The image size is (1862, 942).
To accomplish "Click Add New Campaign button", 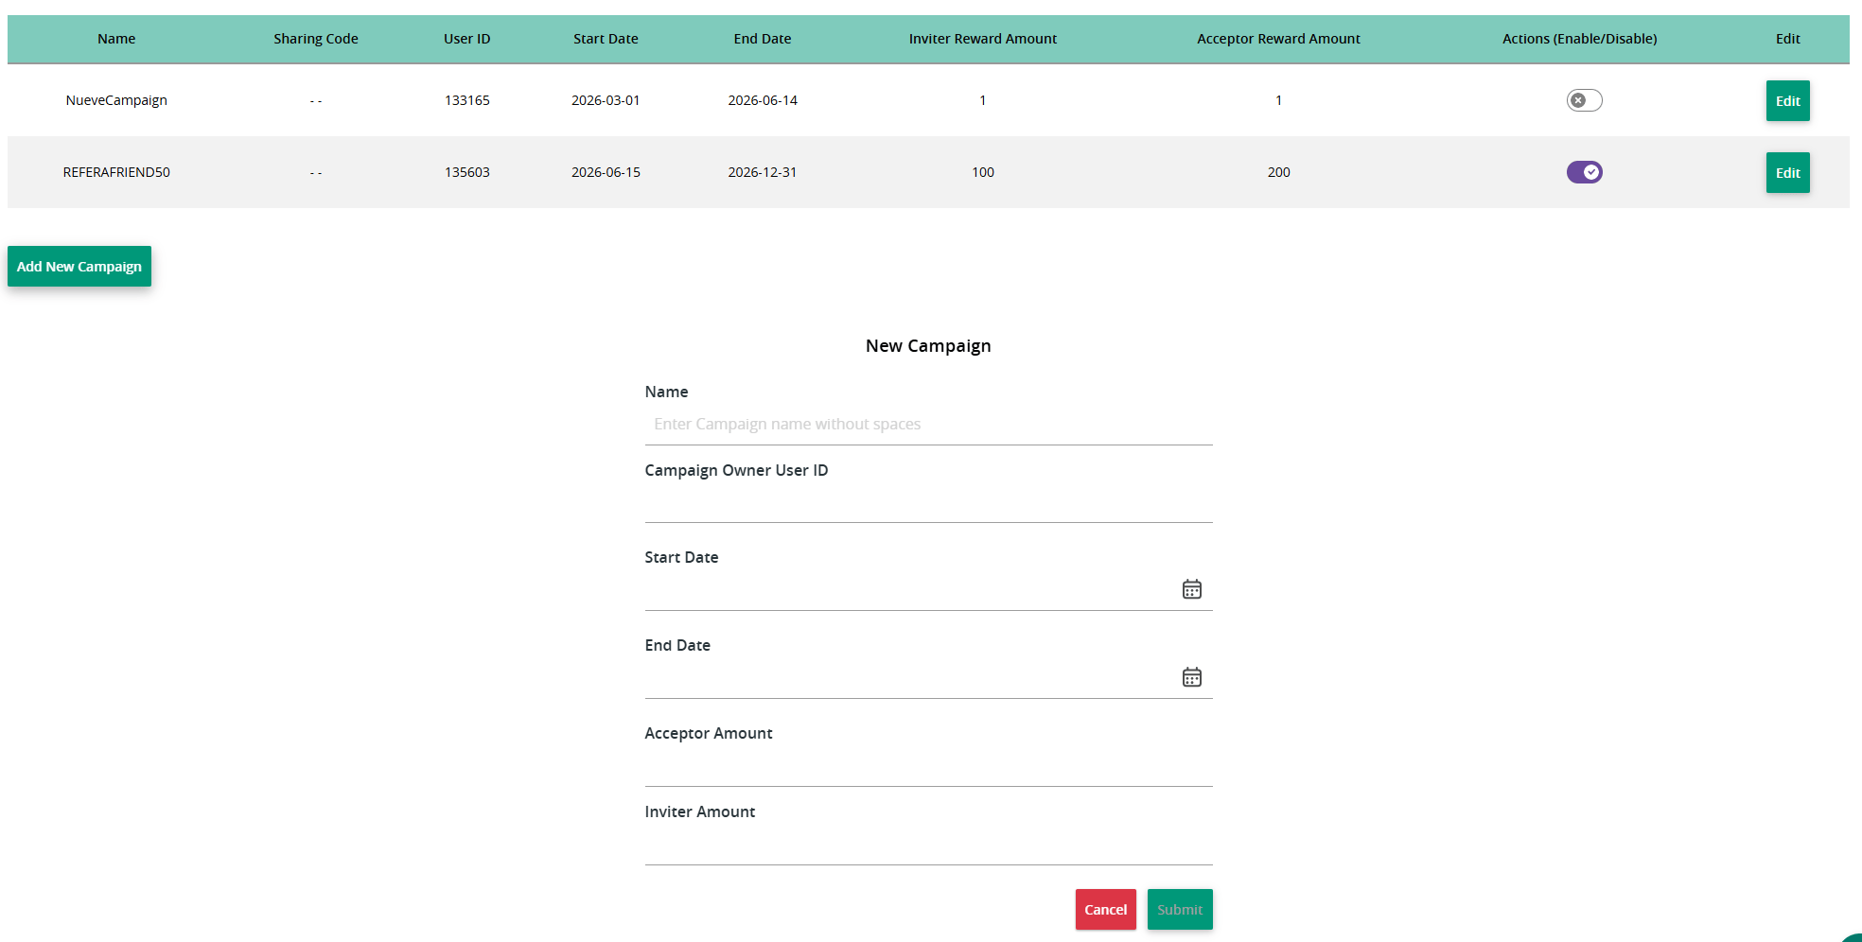I will [79, 266].
